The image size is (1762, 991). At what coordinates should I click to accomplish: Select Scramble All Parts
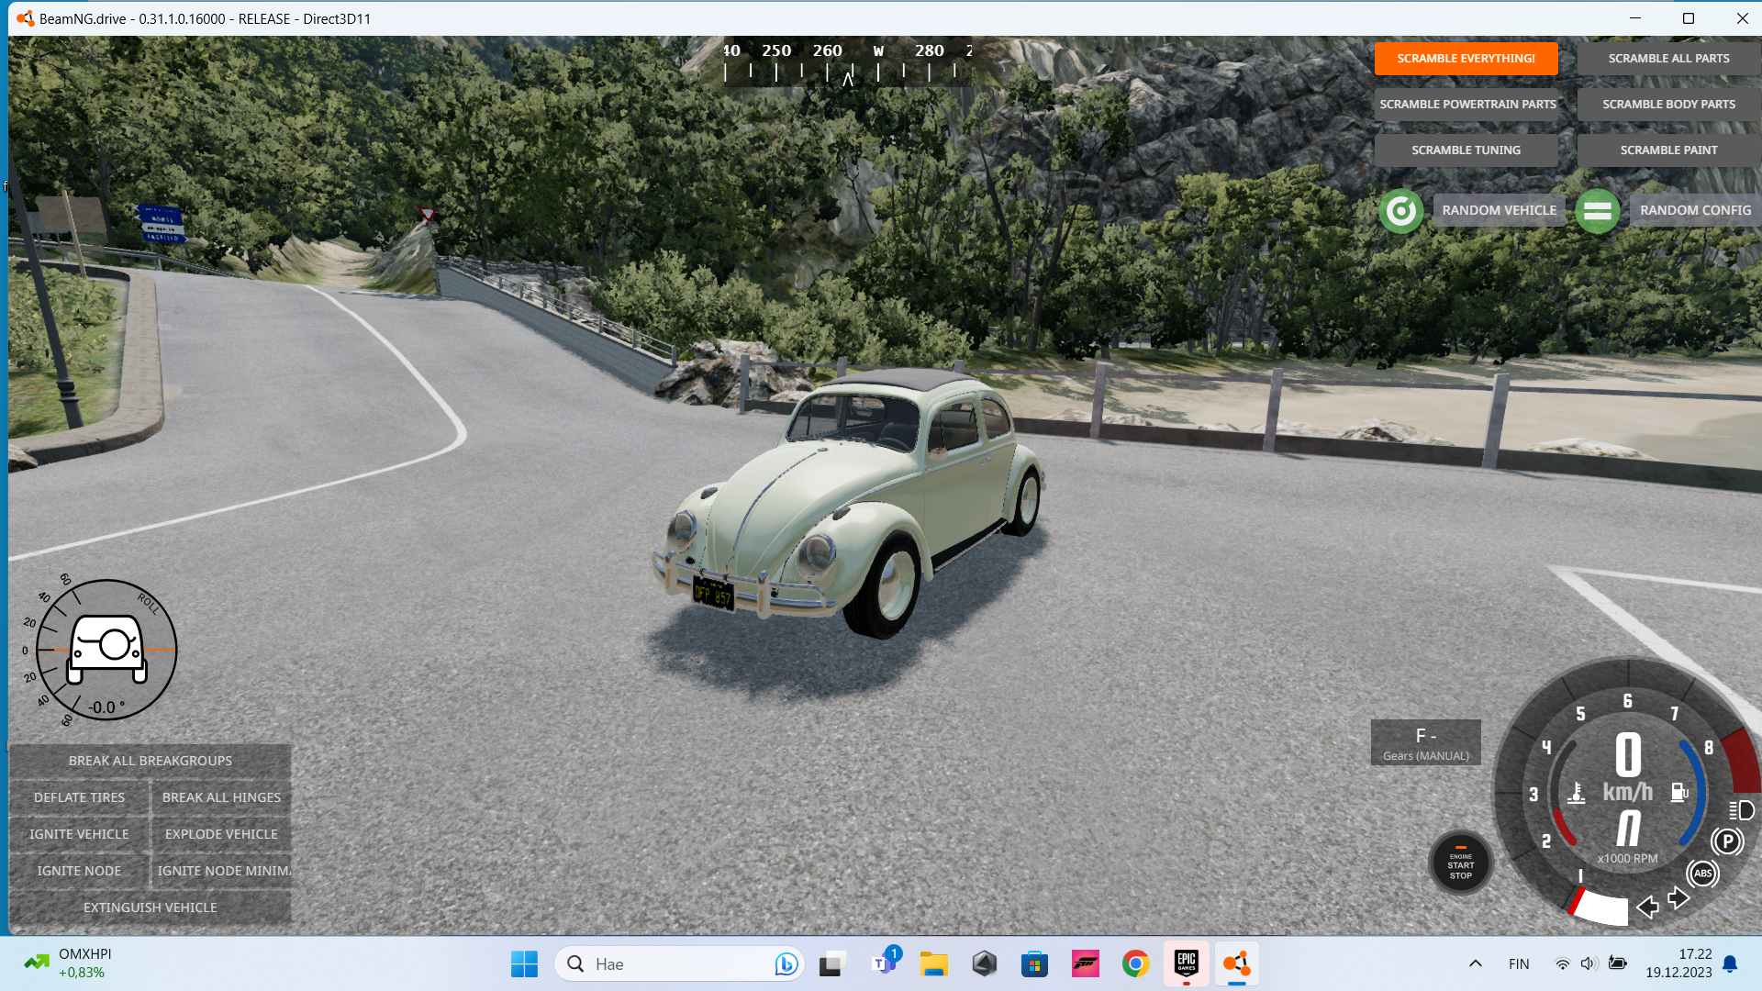pyautogui.click(x=1668, y=58)
